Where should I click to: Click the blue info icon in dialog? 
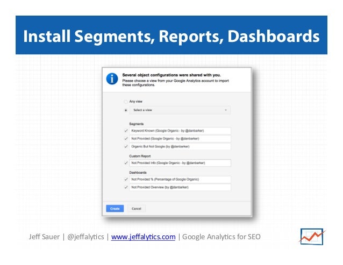coord(112,78)
